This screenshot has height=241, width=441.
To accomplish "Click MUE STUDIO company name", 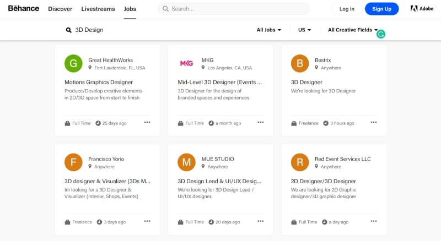I will point(218,159).
